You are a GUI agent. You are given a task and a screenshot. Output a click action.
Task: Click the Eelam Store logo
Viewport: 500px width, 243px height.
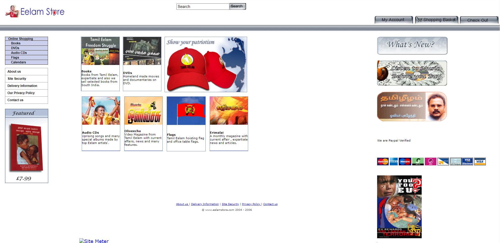pyautogui.click(x=35, y=12)
